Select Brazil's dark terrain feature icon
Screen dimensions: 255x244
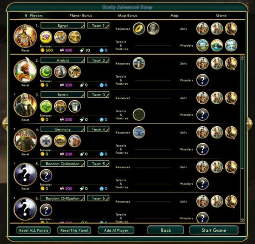point(139,114)
